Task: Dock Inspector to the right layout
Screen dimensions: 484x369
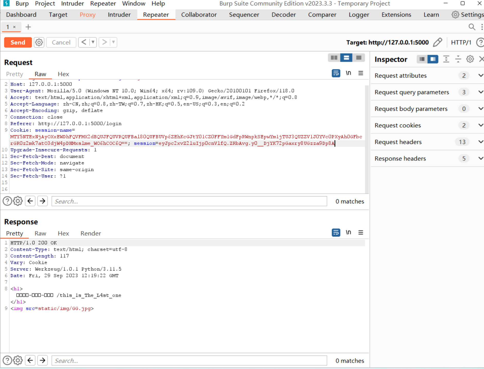Action: (433, 59)
